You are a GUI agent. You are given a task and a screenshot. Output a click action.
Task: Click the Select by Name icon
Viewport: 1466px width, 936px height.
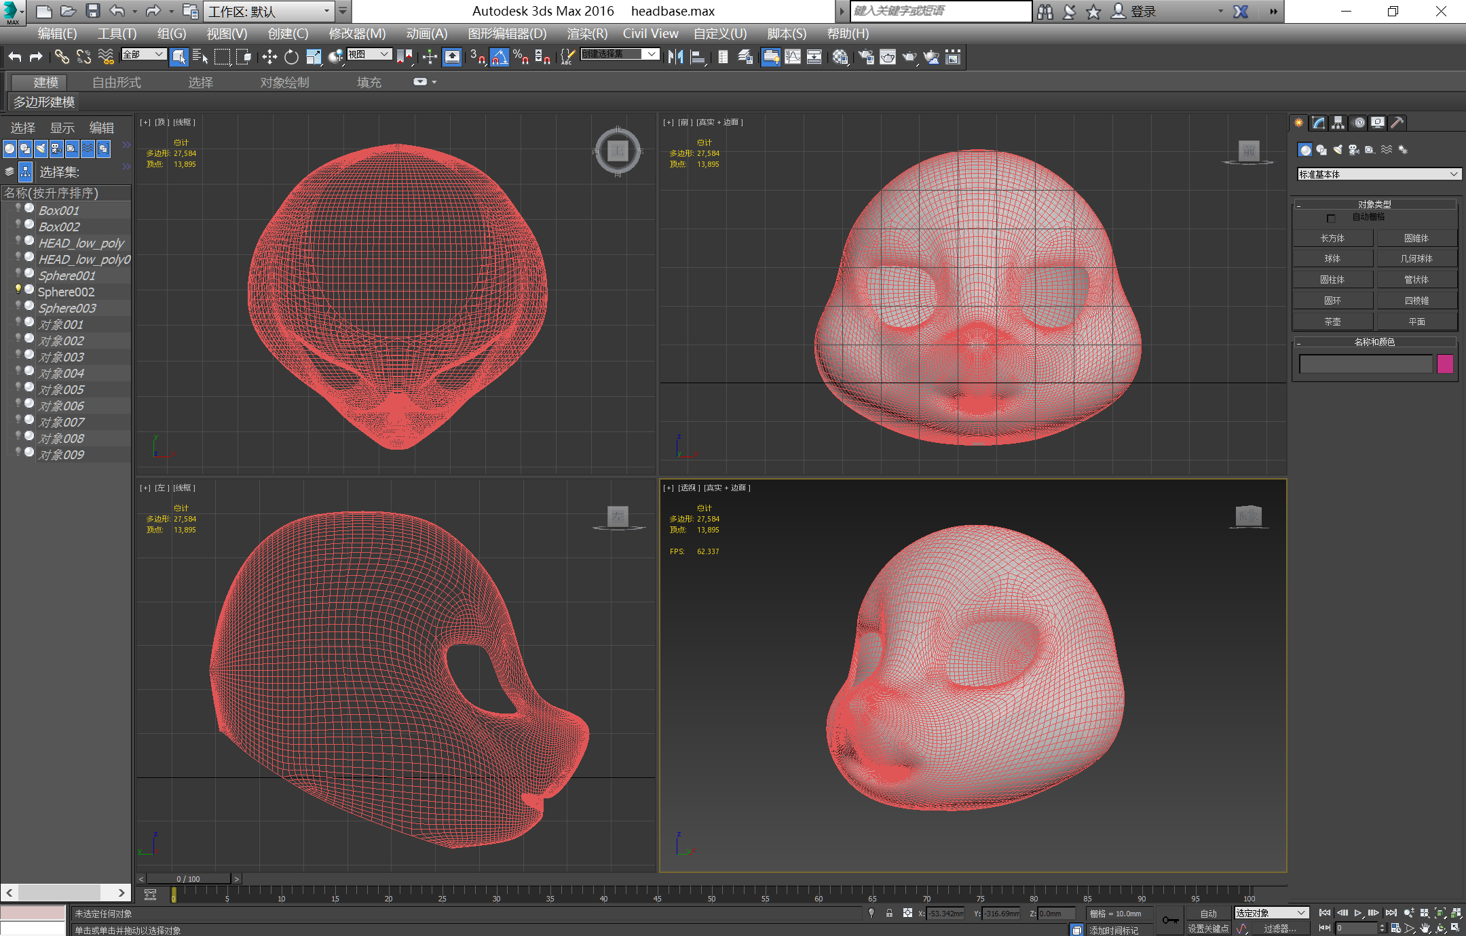200,58
